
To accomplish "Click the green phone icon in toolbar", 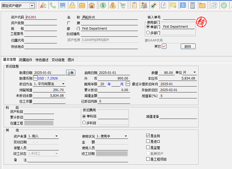I will 53,5.
